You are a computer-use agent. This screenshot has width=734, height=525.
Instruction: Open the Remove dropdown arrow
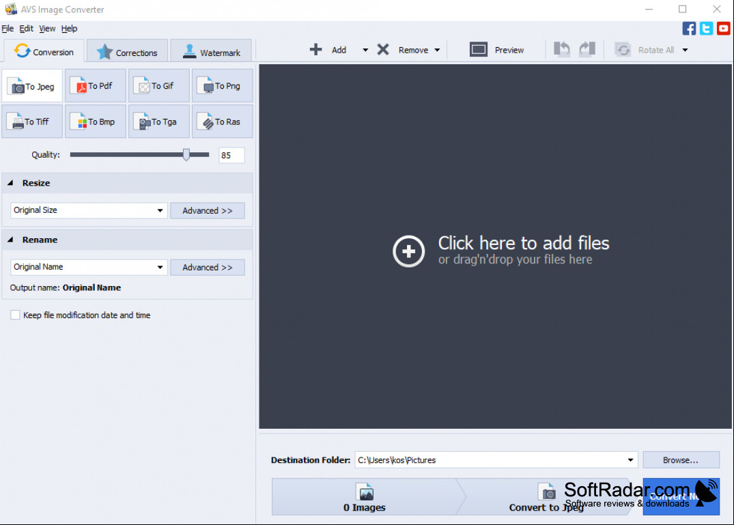click(x=437, y=50)
